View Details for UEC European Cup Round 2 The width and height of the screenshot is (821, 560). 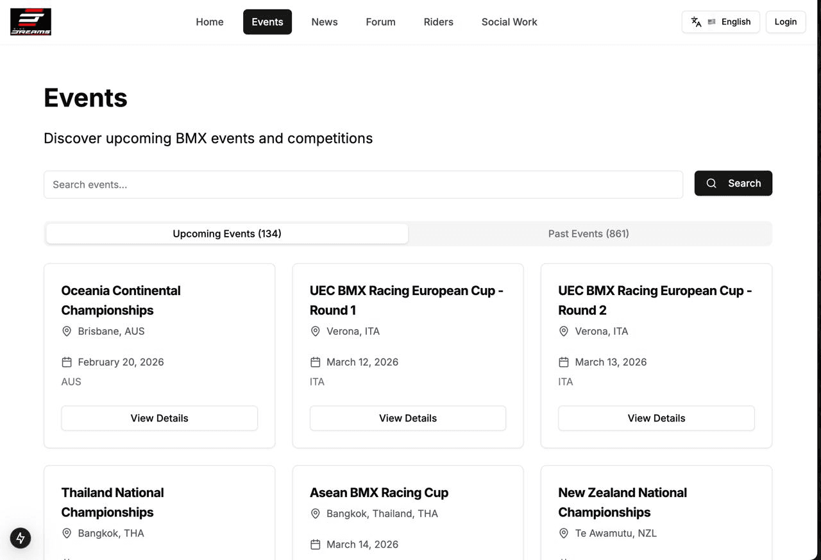[x=656, y=418]
